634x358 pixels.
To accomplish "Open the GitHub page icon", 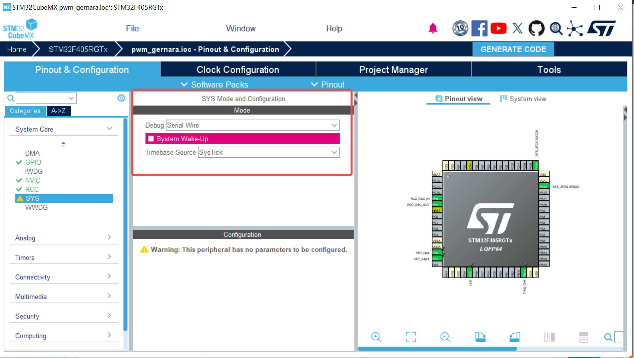I will pyautogui.click(x=537, y=28).
